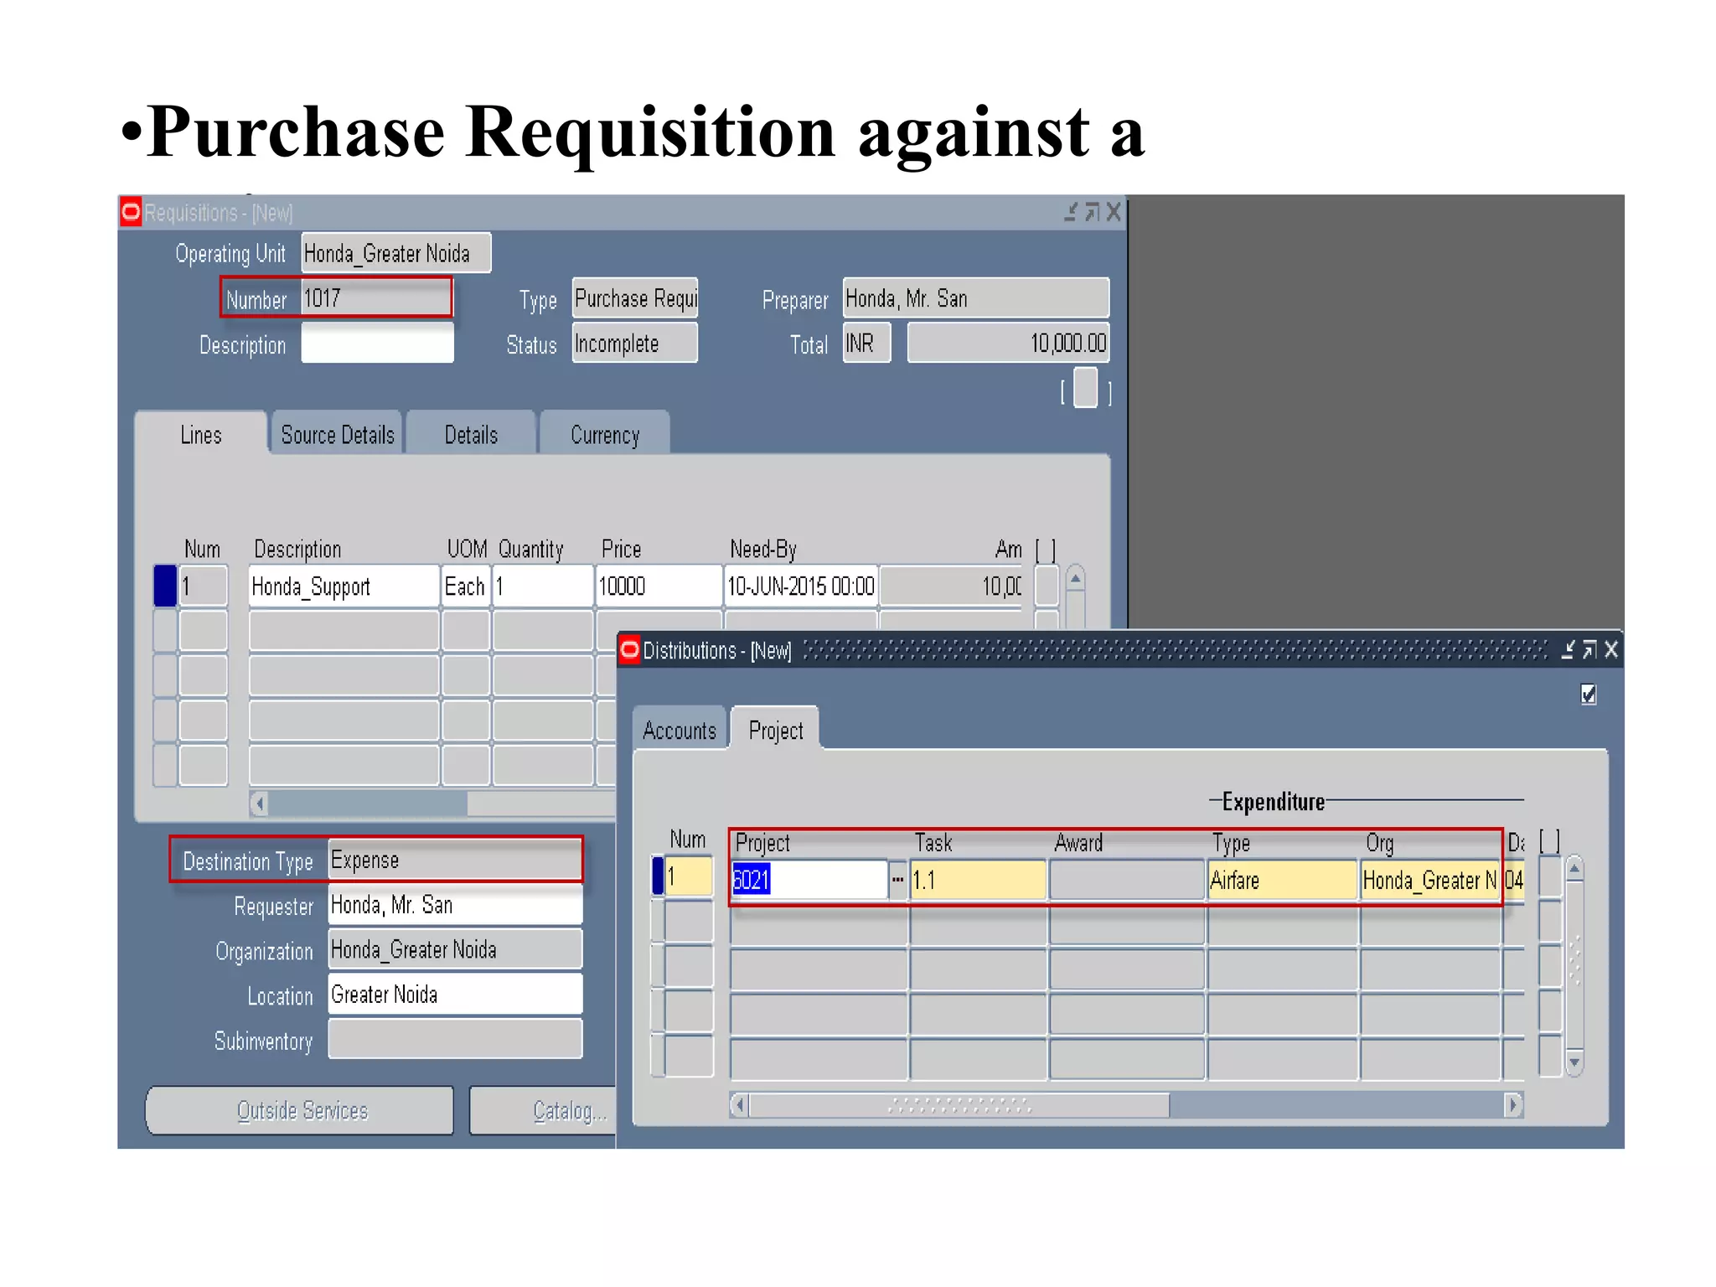Click the Expenditure Type field Airfare
1716x1287 pixels.
(x=1283, y=880)
